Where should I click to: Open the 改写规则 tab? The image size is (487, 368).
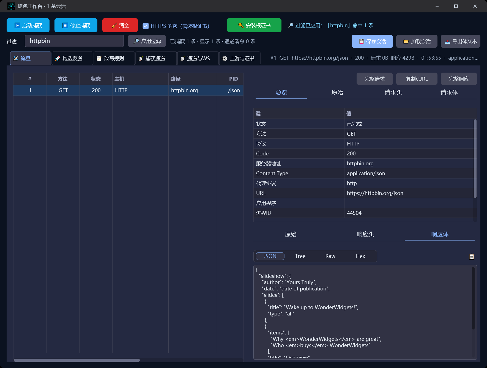coord(114,58)
